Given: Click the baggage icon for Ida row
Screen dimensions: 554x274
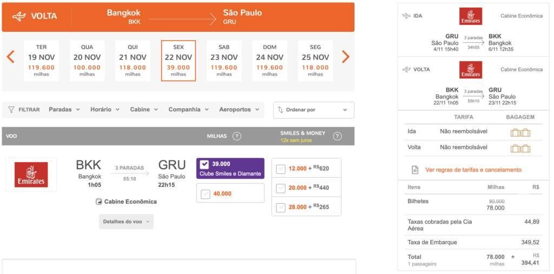Looking at the screenshot, I should point(520,132).
